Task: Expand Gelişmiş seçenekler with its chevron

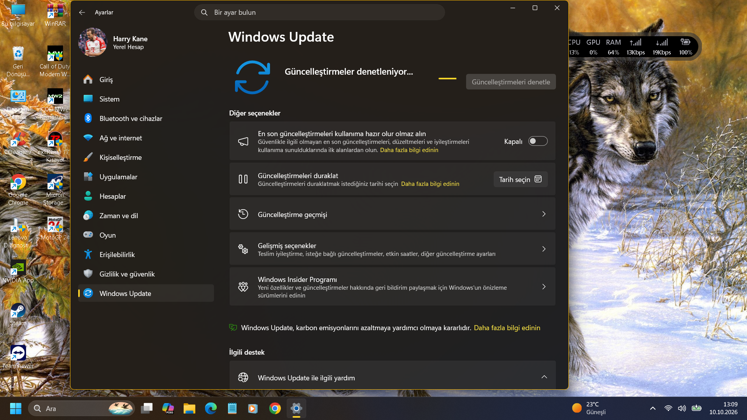Action: coord(544,249)
